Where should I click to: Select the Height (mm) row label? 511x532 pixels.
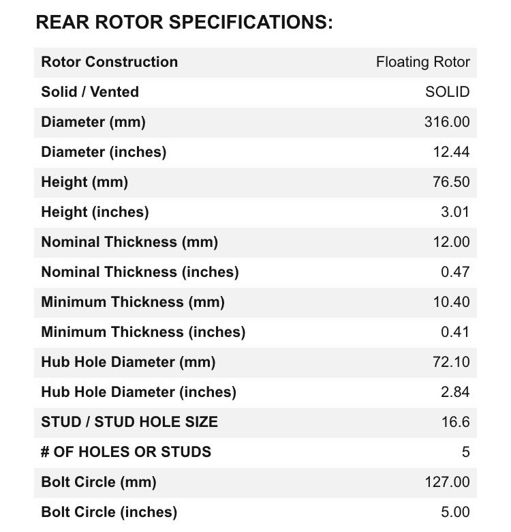84,182
